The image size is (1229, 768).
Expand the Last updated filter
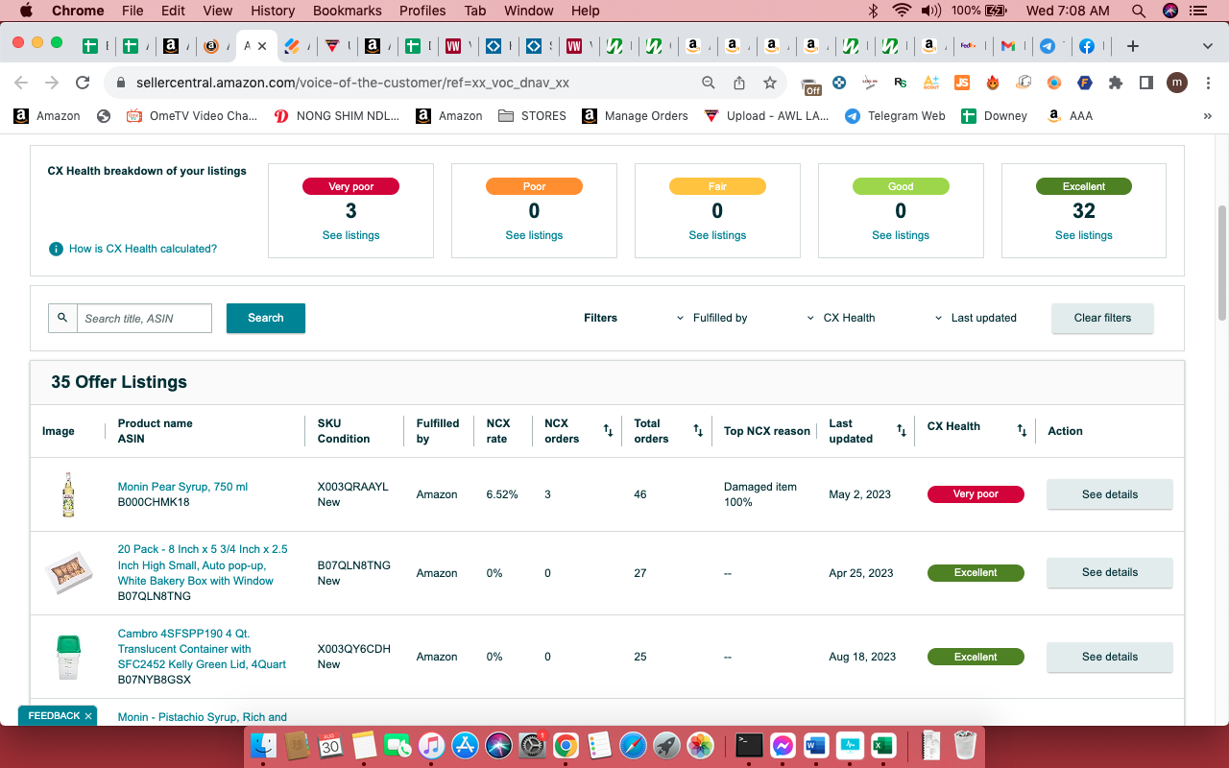point(976,318)
